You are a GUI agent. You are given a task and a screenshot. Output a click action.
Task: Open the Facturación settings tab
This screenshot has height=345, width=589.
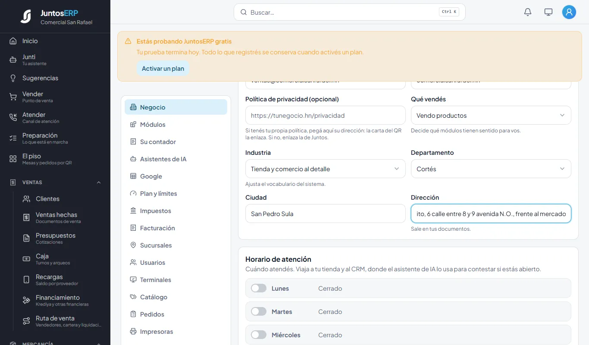[x=176, y=228]
